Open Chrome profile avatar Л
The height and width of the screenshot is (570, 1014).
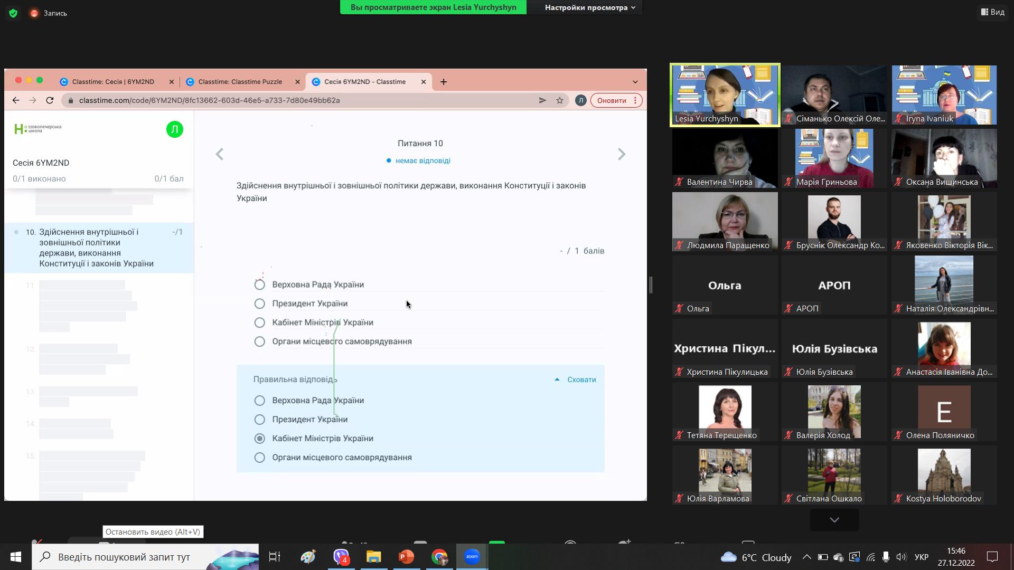click(580, 100)
